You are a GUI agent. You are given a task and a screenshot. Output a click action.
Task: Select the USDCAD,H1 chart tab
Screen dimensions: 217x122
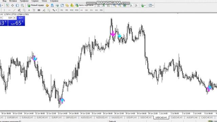161,118
